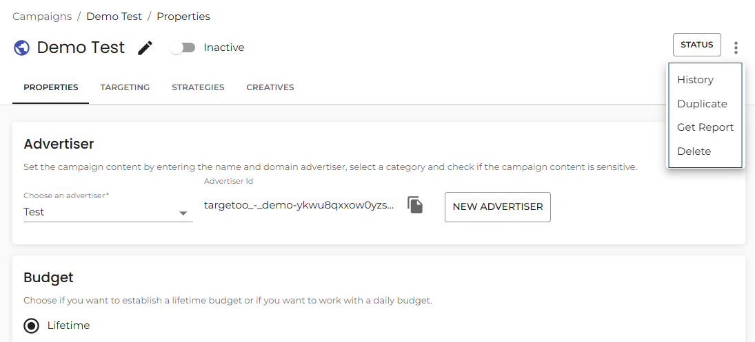Click the STATUS button
This screenshot has width=755, height=342.
point(697,45)
